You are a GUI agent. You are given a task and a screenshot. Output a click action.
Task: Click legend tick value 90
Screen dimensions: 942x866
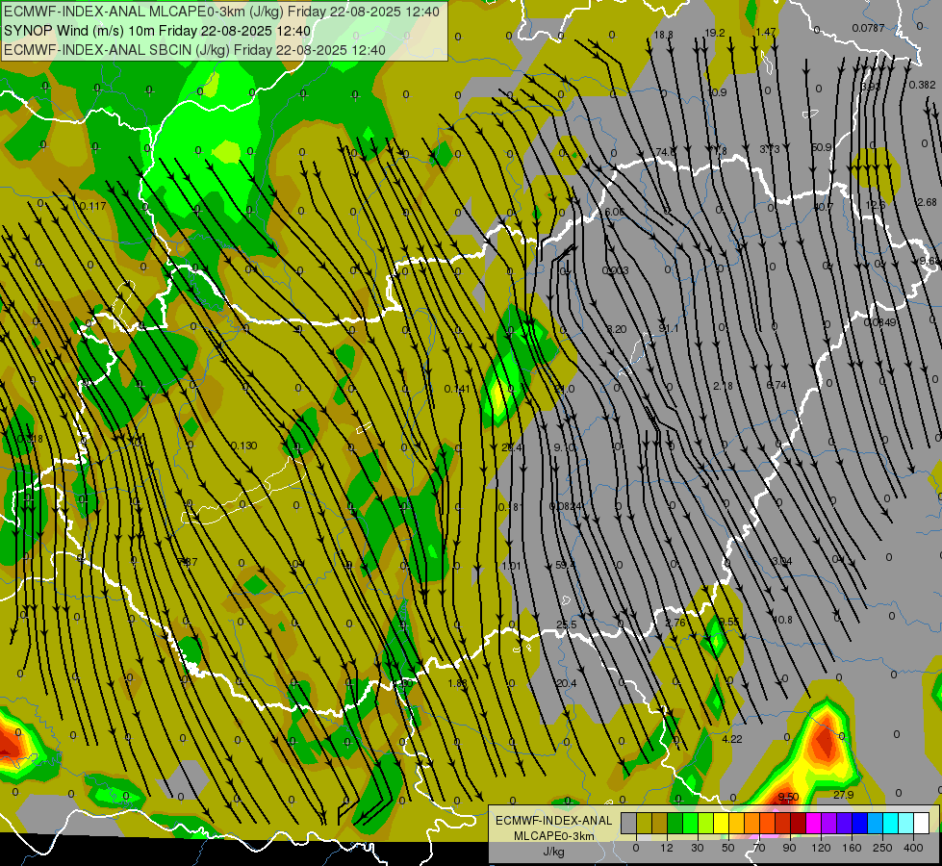pyautogui.click(x=789, y=848)
